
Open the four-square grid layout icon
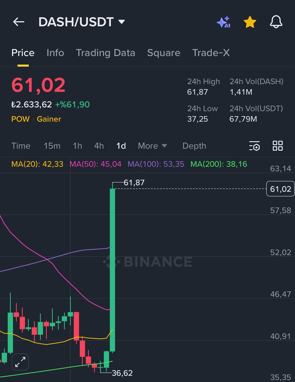tap(278, 146)
